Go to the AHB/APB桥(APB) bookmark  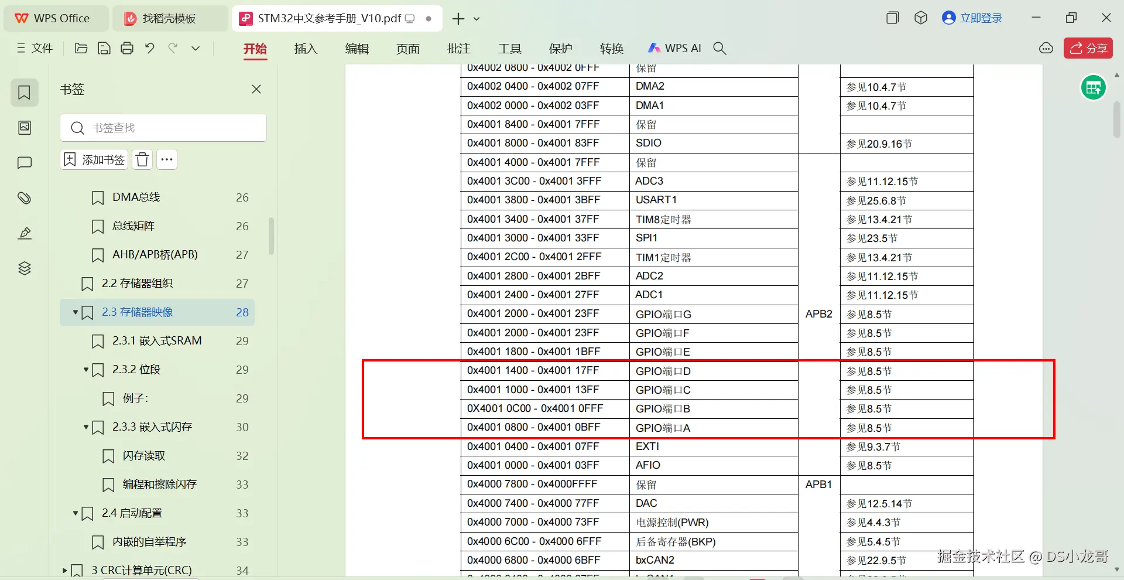coord(155,255)
